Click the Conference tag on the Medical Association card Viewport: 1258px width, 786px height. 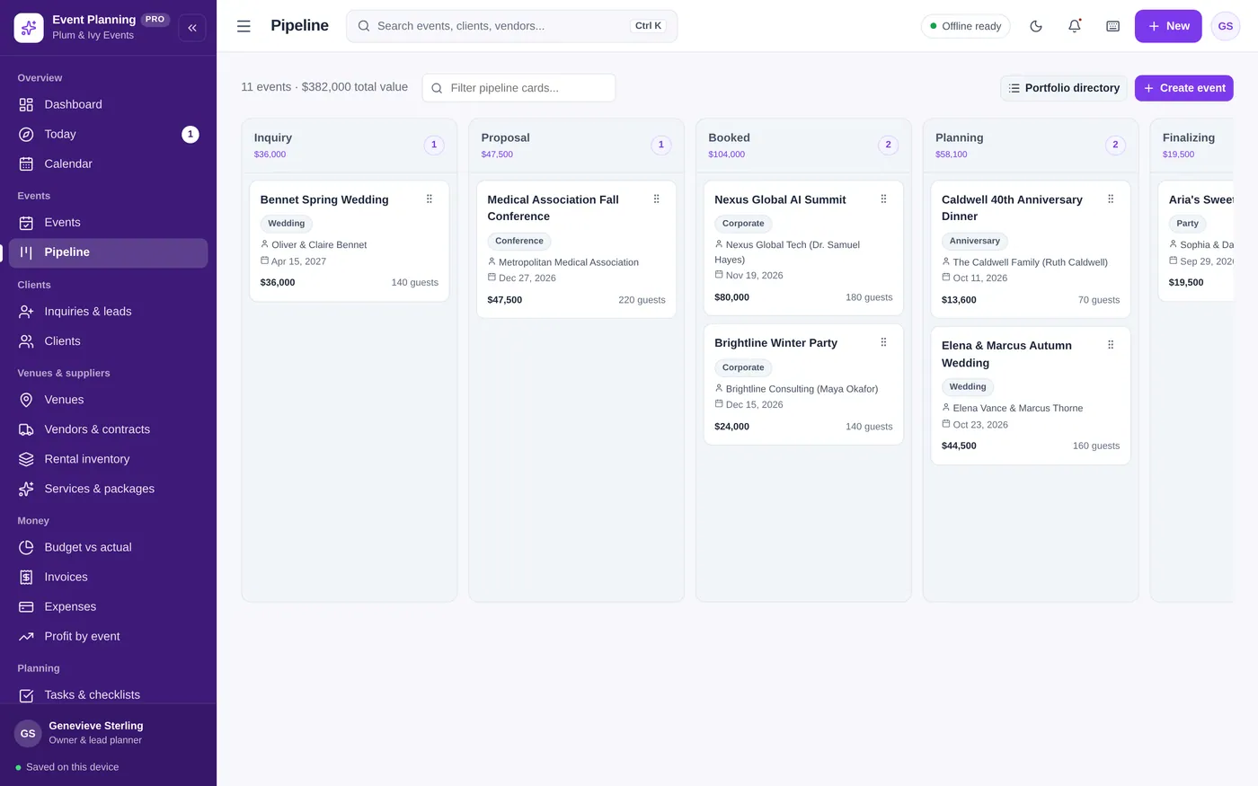tap(519, 241)
